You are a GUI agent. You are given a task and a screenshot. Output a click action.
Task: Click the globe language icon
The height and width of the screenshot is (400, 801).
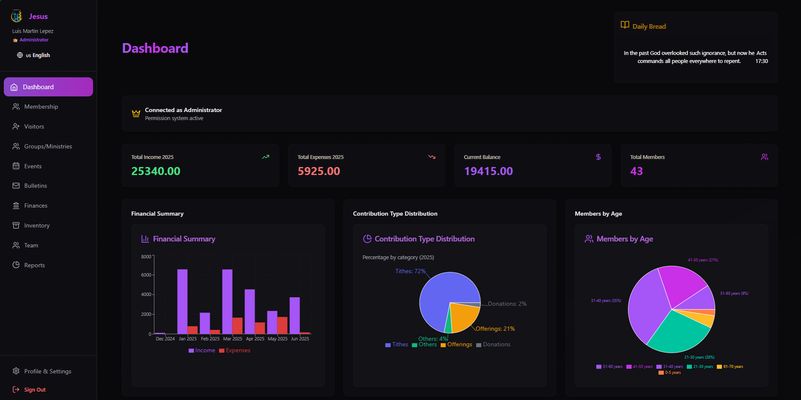click(20, 55)
